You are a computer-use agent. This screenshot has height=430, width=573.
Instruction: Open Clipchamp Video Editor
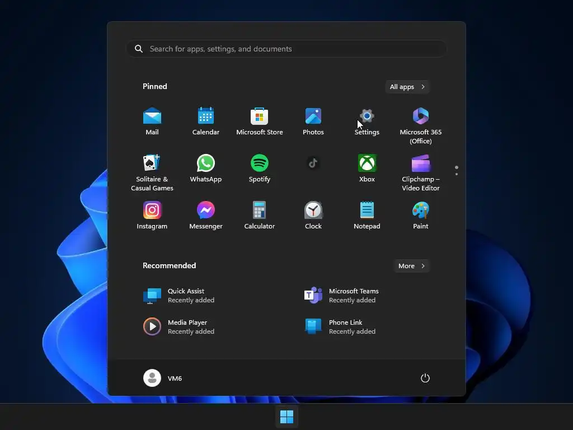click(x=421, y=173)
